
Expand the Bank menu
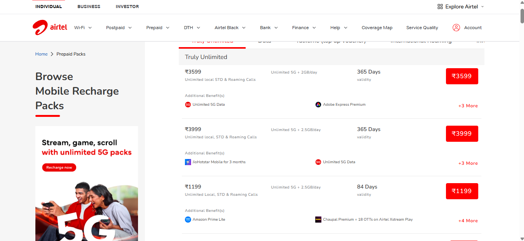pos(269,28)
